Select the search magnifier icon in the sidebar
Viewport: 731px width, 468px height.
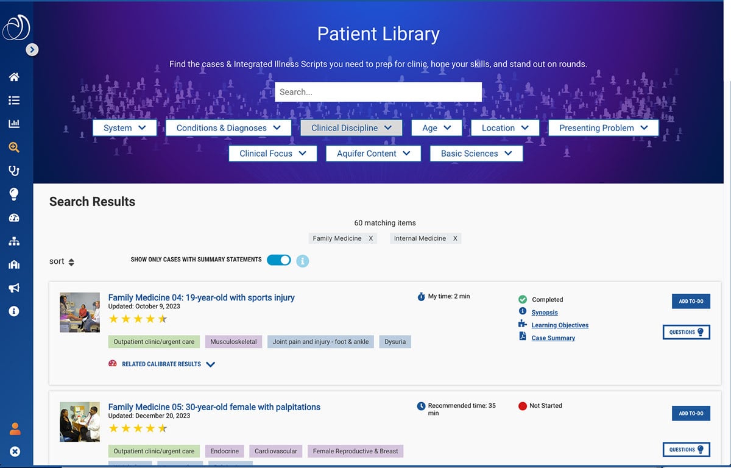pyautogui.click(x=15, y=147)
